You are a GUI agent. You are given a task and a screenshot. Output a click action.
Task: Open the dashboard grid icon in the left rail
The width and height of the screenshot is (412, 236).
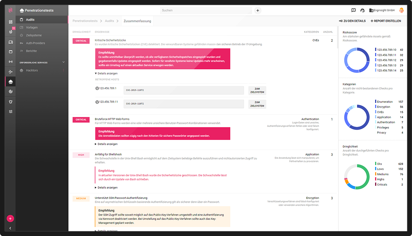point(11,22)
